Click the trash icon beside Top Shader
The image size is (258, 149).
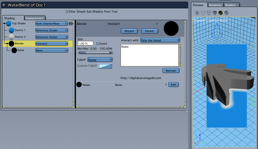71,24
